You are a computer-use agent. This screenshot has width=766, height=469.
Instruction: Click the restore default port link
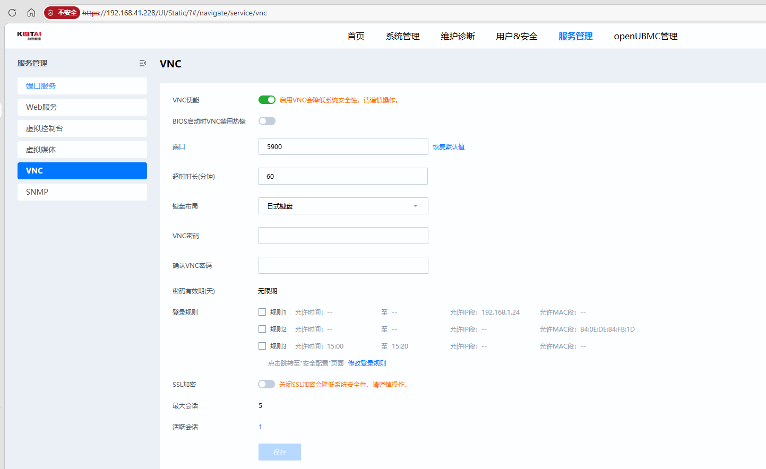(449, 147)
